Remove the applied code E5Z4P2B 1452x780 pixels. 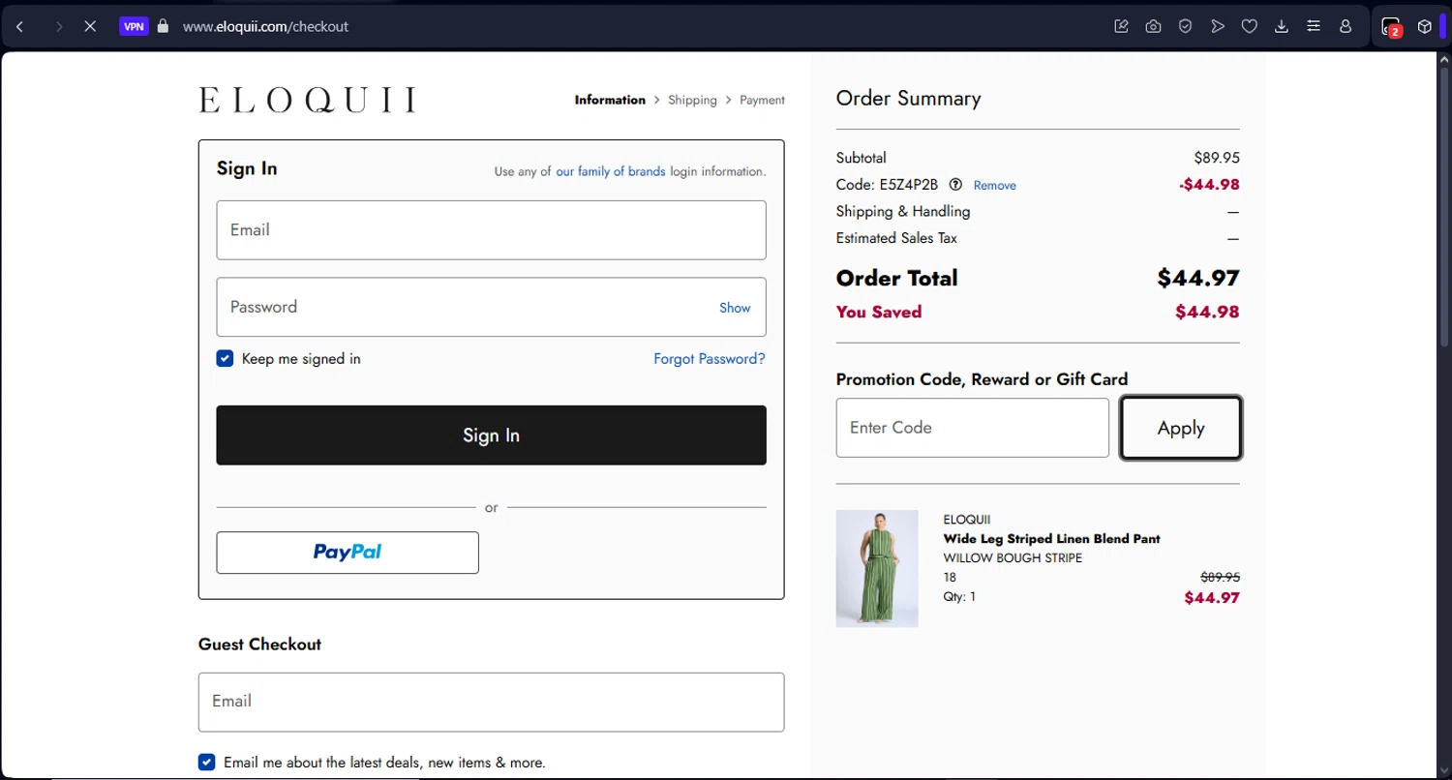pyautogui.click(x=994, y=185)
